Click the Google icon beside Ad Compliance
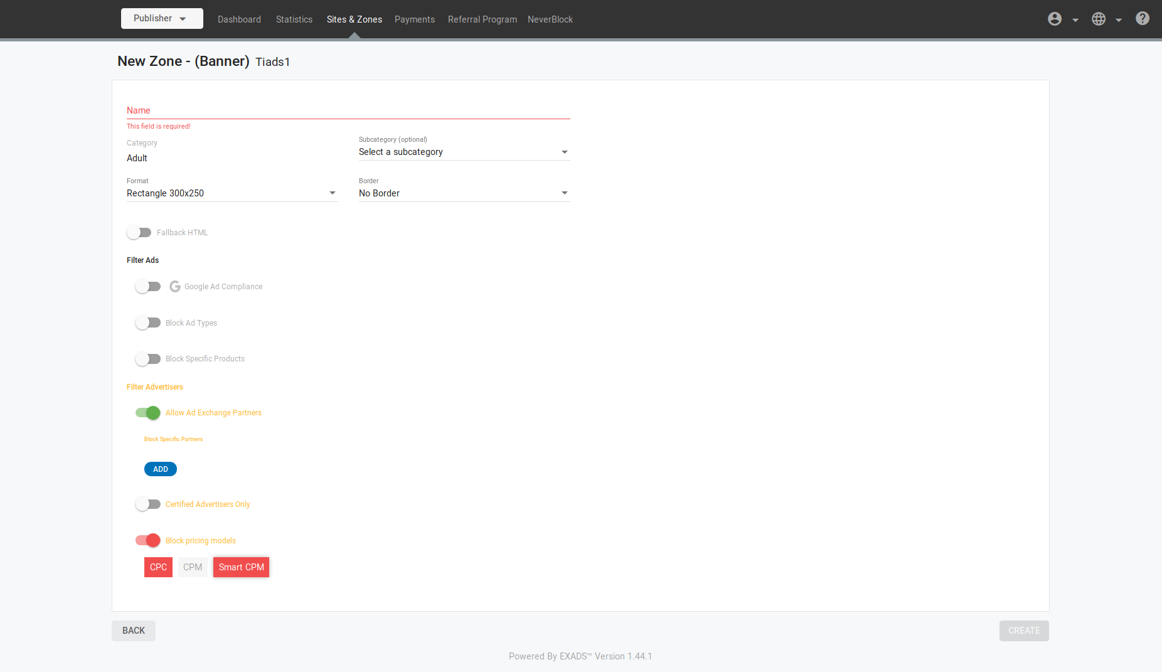The height and width of the screenshot is (672, 1162). 174,286
